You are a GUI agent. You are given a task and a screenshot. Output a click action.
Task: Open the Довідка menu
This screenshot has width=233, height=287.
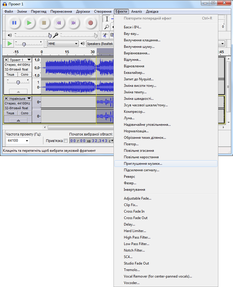pyautogui.click(x=152, y=12)
